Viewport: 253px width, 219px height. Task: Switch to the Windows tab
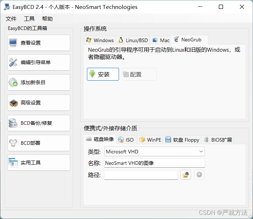100,40
